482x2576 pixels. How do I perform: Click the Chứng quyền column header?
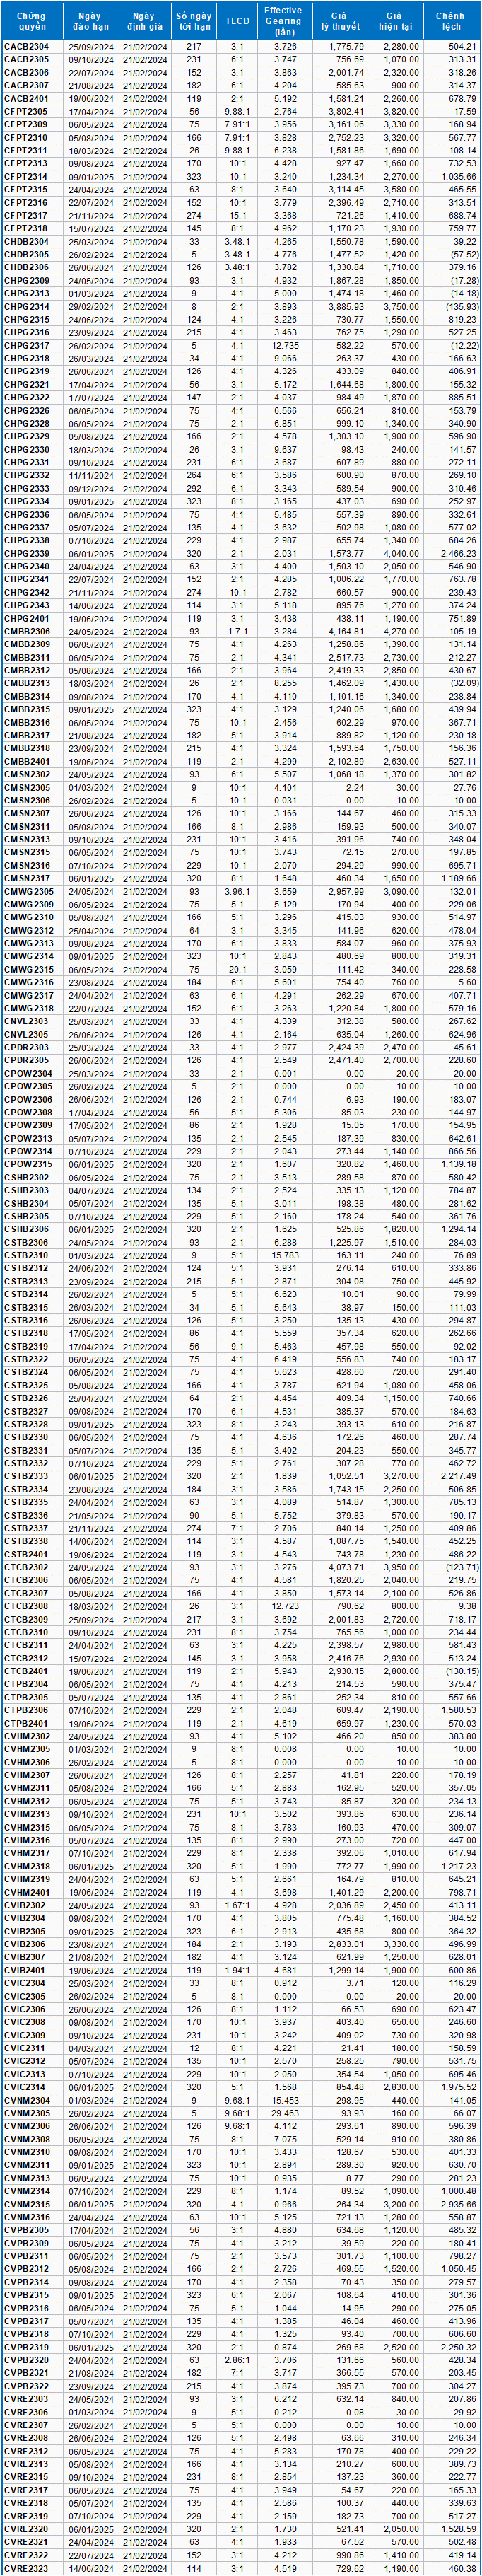[x=32, y=21]
